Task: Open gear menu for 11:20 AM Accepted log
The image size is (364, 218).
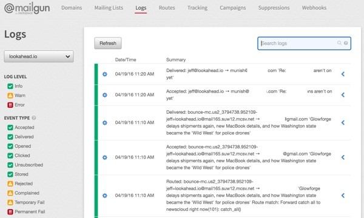Action: coord(105,95)
